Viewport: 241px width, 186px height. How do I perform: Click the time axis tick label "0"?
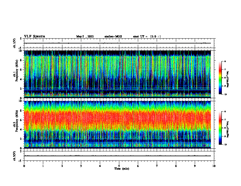coord(24,166)
